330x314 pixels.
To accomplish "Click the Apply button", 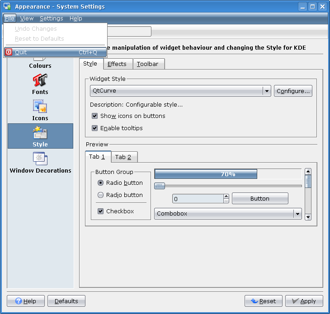I will coord(304,301).
